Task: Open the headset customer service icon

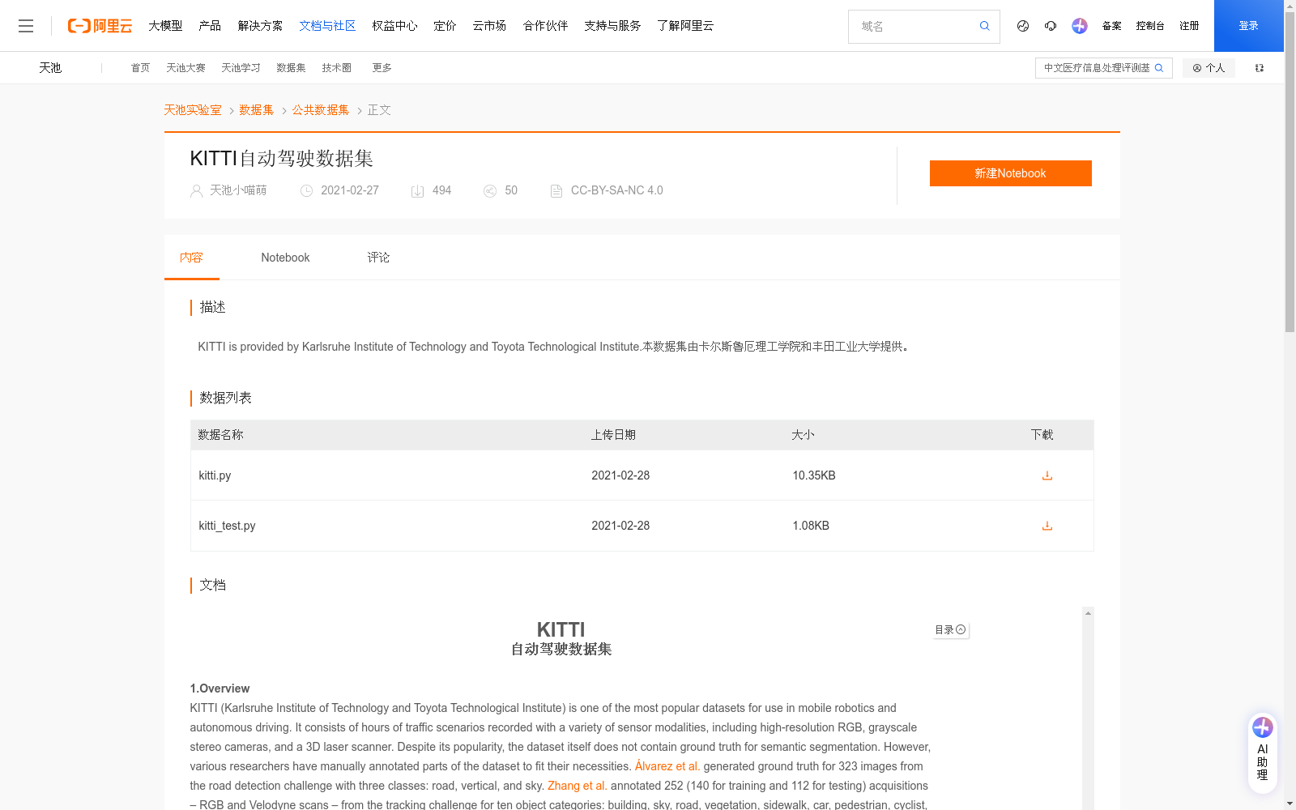Action: [x=1051, y=26]
